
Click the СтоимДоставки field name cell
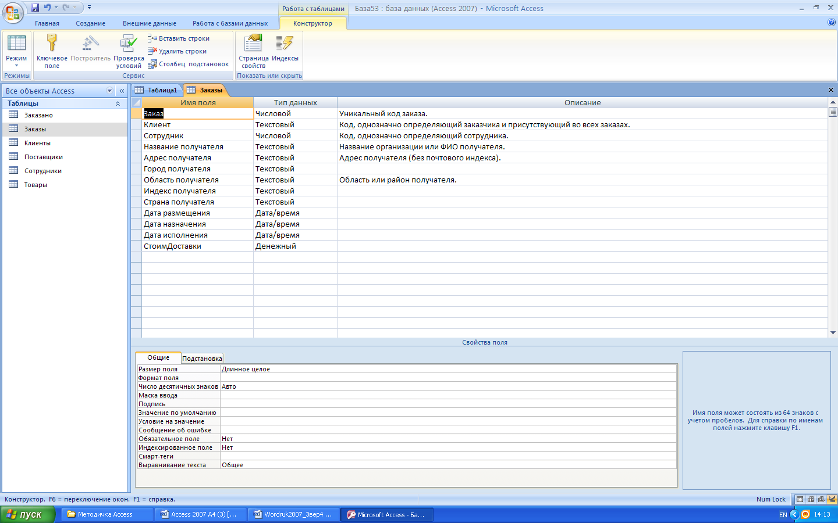(197, 246)
